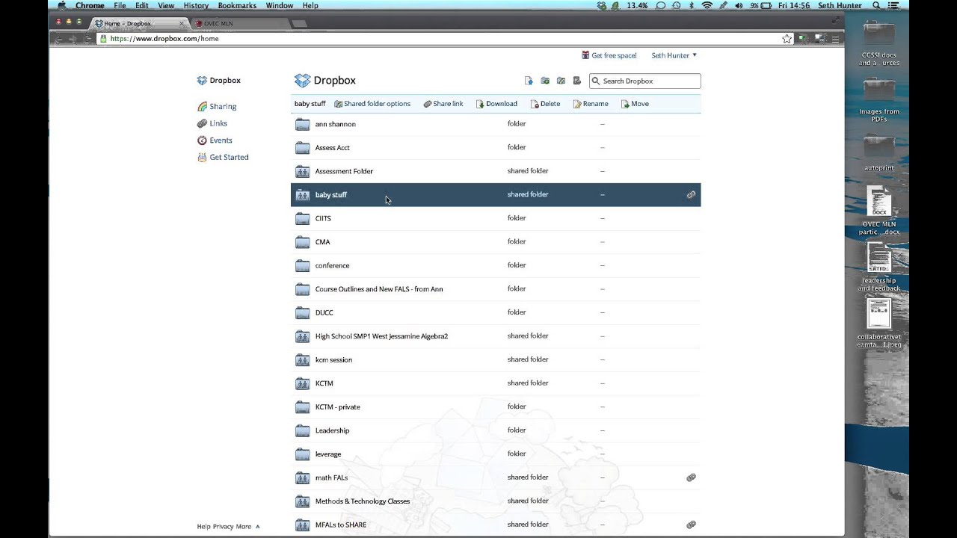
Task: Open the View menu
Action: 166,5
